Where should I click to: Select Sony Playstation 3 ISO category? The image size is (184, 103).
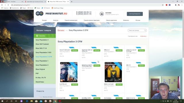[43, 53]
